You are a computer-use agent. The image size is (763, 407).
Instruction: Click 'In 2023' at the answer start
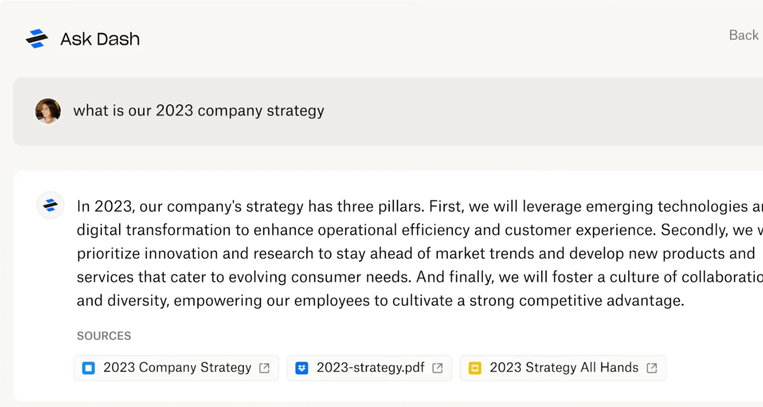105,206
